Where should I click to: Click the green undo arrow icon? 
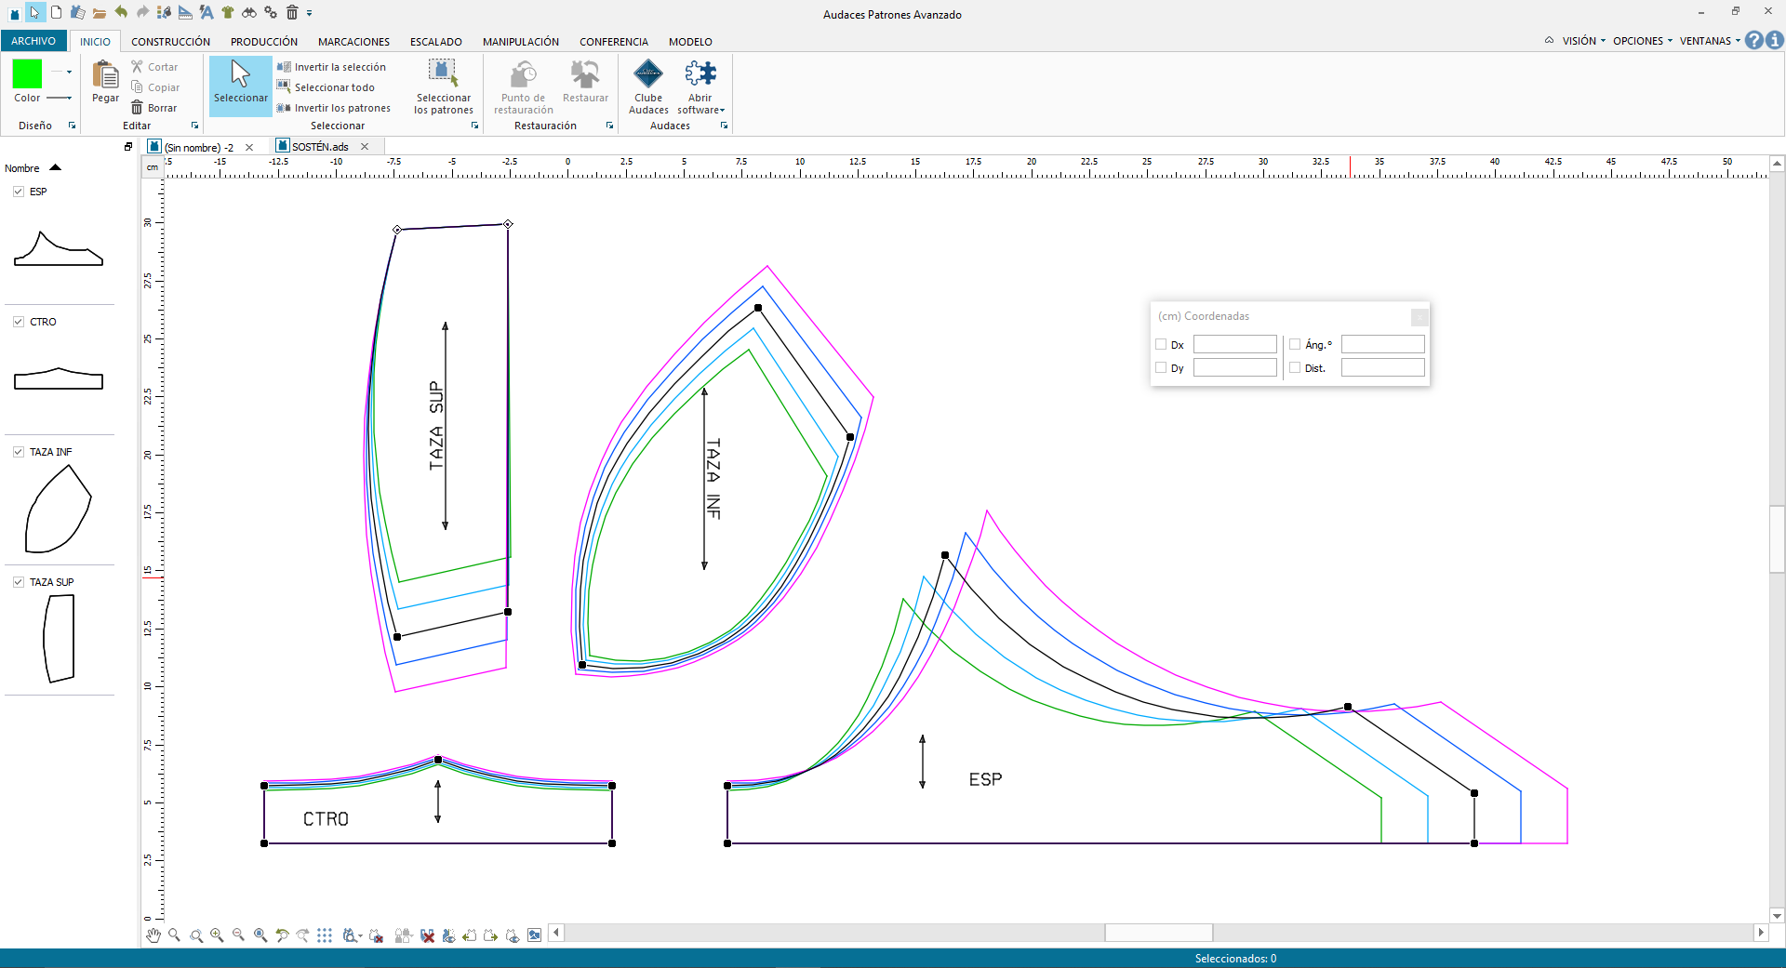point(121,12)
